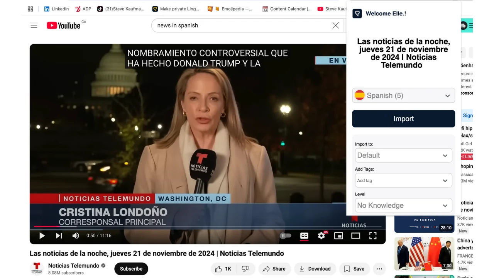
Task: Switch to theater mode
Action: click(x=355, y=236)
